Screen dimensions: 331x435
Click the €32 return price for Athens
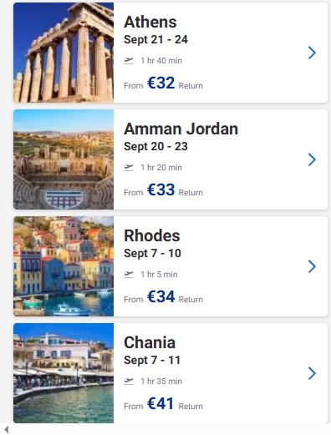point(161,83)
